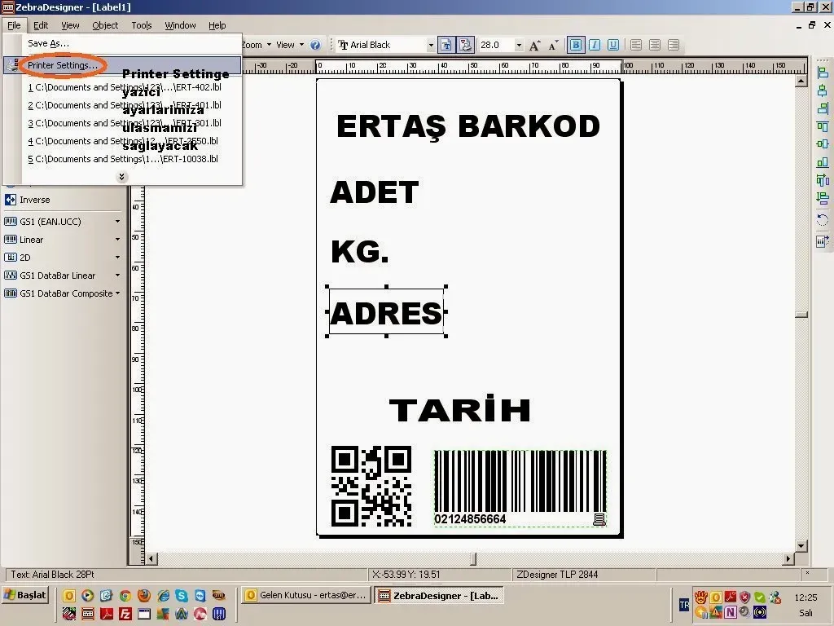The width and height of the screenshot is (834, 626).
Task: Toggle Underline text formatting
Action: click(x=613, y=46)
